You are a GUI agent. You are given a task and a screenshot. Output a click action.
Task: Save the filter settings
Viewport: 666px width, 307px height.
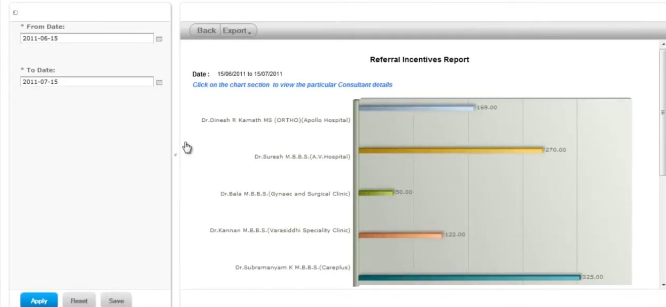(116, 301)
